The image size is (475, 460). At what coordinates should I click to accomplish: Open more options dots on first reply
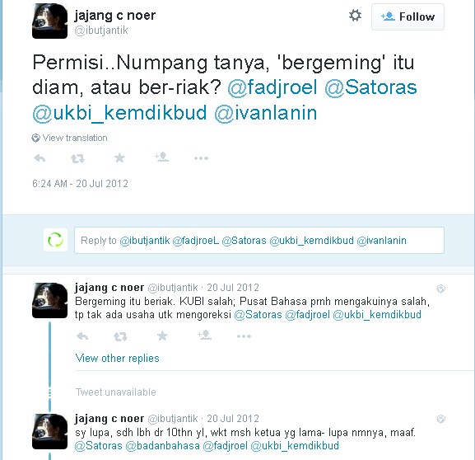[x=244, y=336]
